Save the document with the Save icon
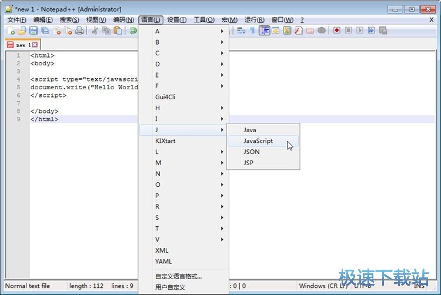 [33, 31]
